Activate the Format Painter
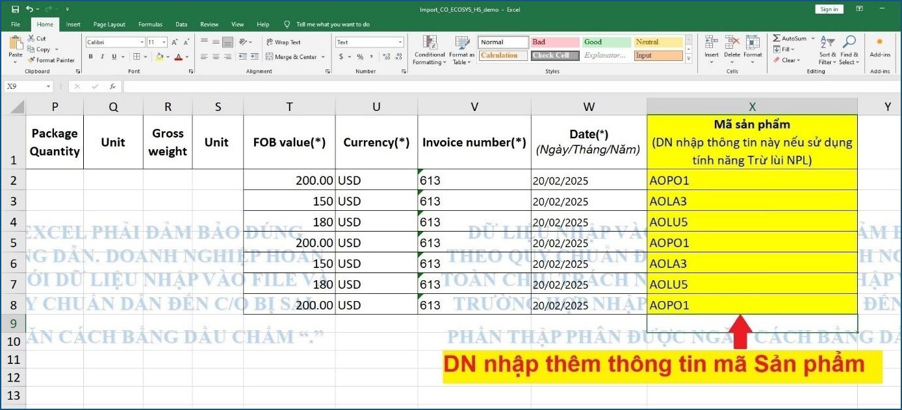The image size is (902, 410). [51, 60]
